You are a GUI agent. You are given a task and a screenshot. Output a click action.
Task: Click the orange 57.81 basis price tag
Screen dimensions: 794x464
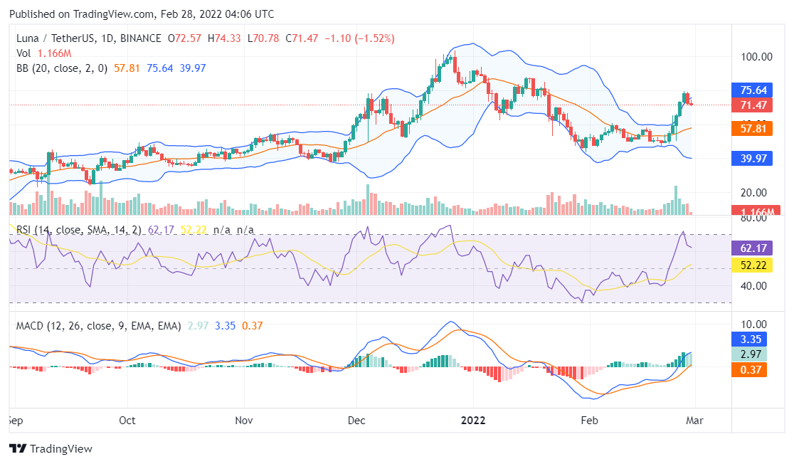pos(753,129)
